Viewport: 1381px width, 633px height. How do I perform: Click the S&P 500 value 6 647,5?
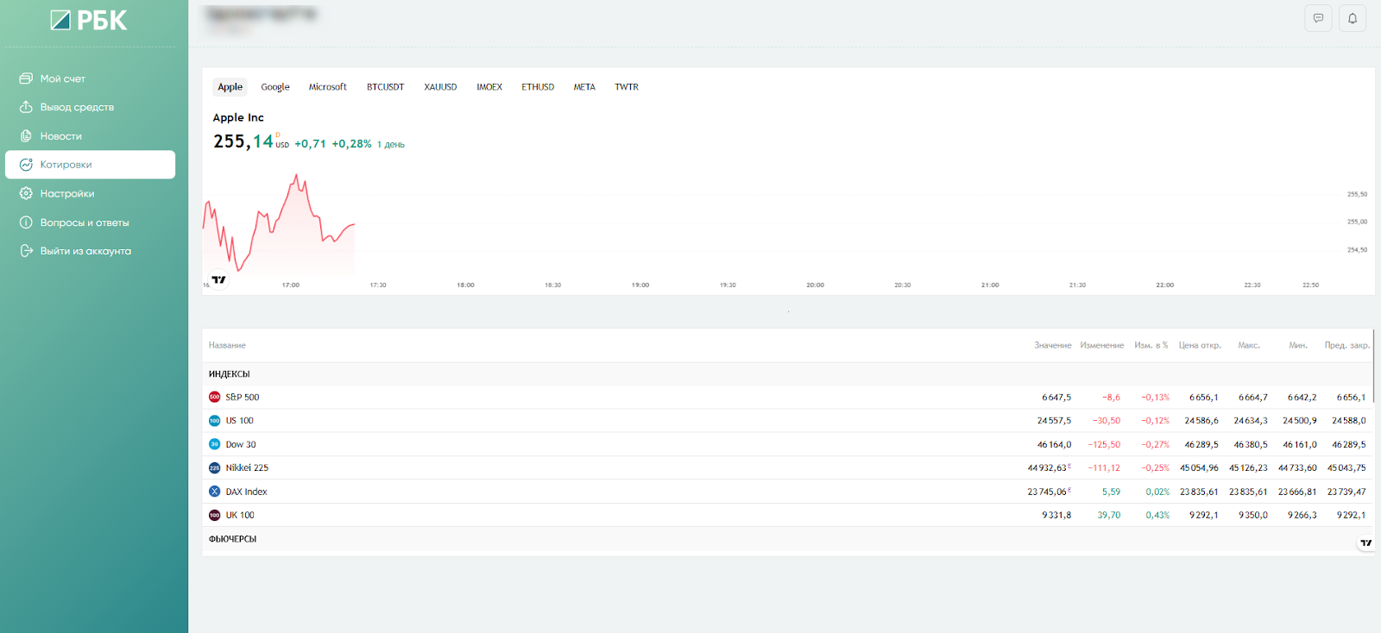click(x=1056, y=398)
